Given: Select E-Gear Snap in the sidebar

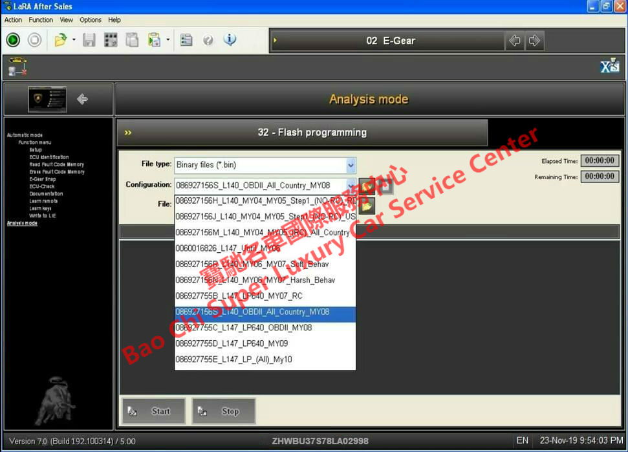Looking at the screenshot, I should [43, 179].
